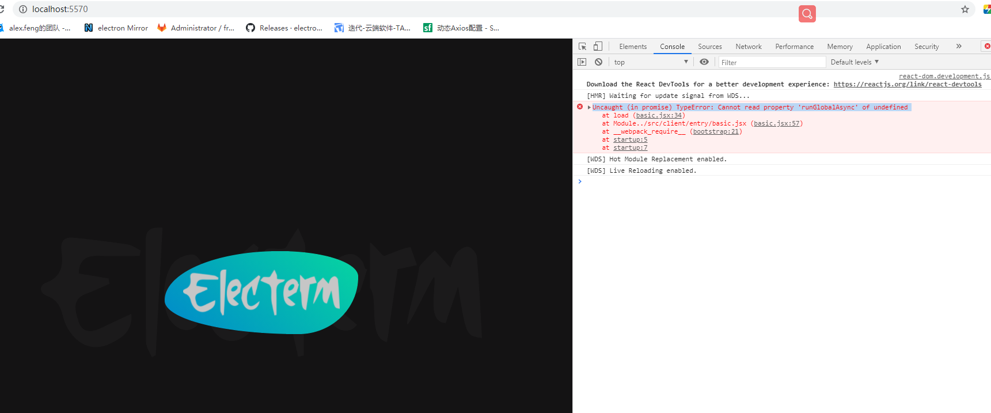Switch to the Security tab
The height and width of the screenshot is (413, 991).
[927, 47]
